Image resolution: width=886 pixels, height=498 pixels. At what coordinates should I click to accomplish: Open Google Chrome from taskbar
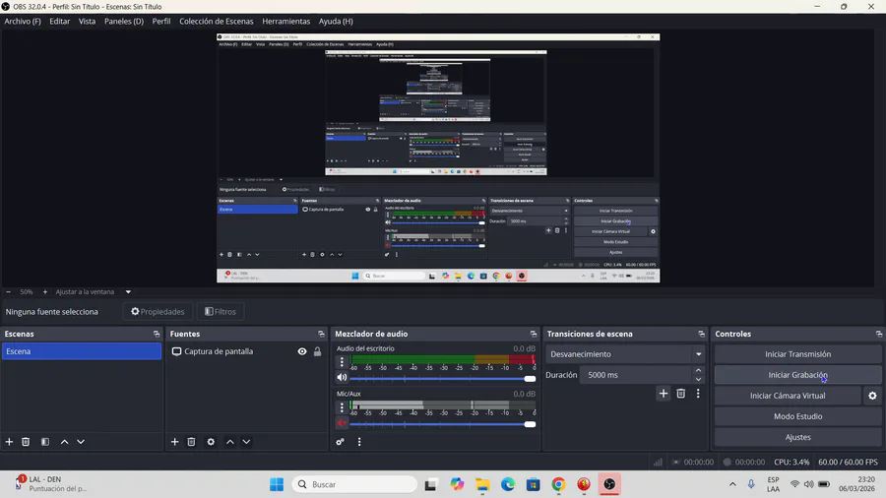[x=558, y=484]
